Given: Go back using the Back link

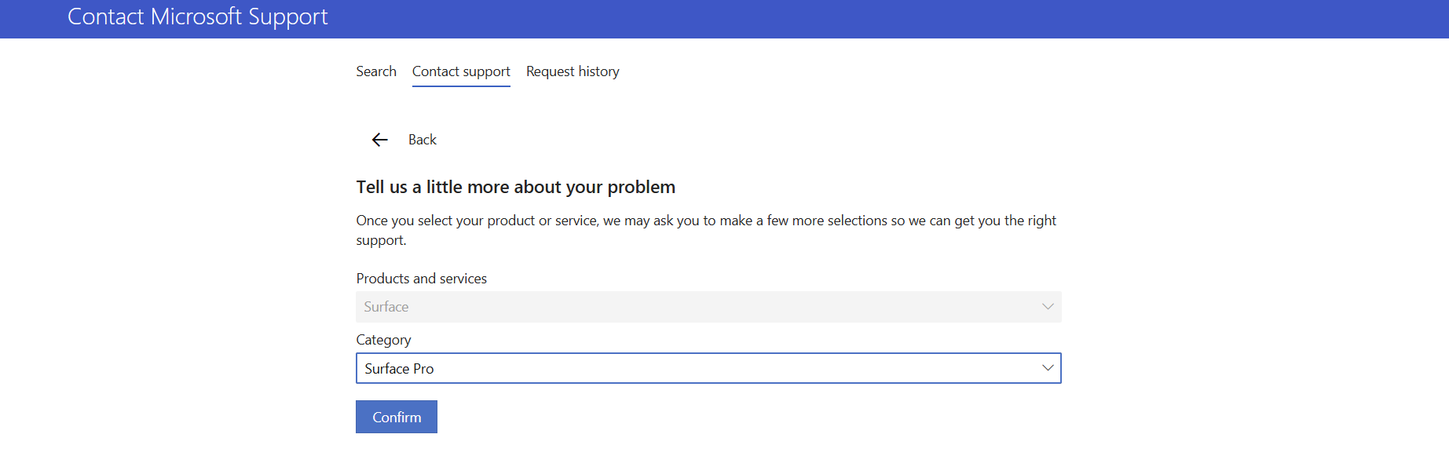Looking at the screenshot, I should click(423, 140).
